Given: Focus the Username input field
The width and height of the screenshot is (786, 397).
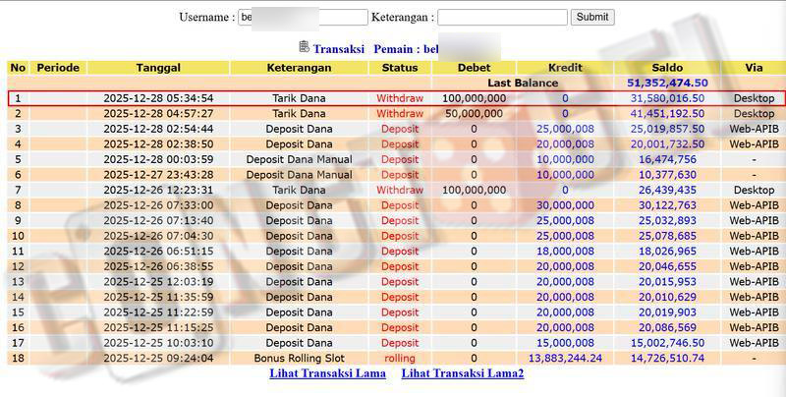Looking at the screenshot, I should pos(303,17).
